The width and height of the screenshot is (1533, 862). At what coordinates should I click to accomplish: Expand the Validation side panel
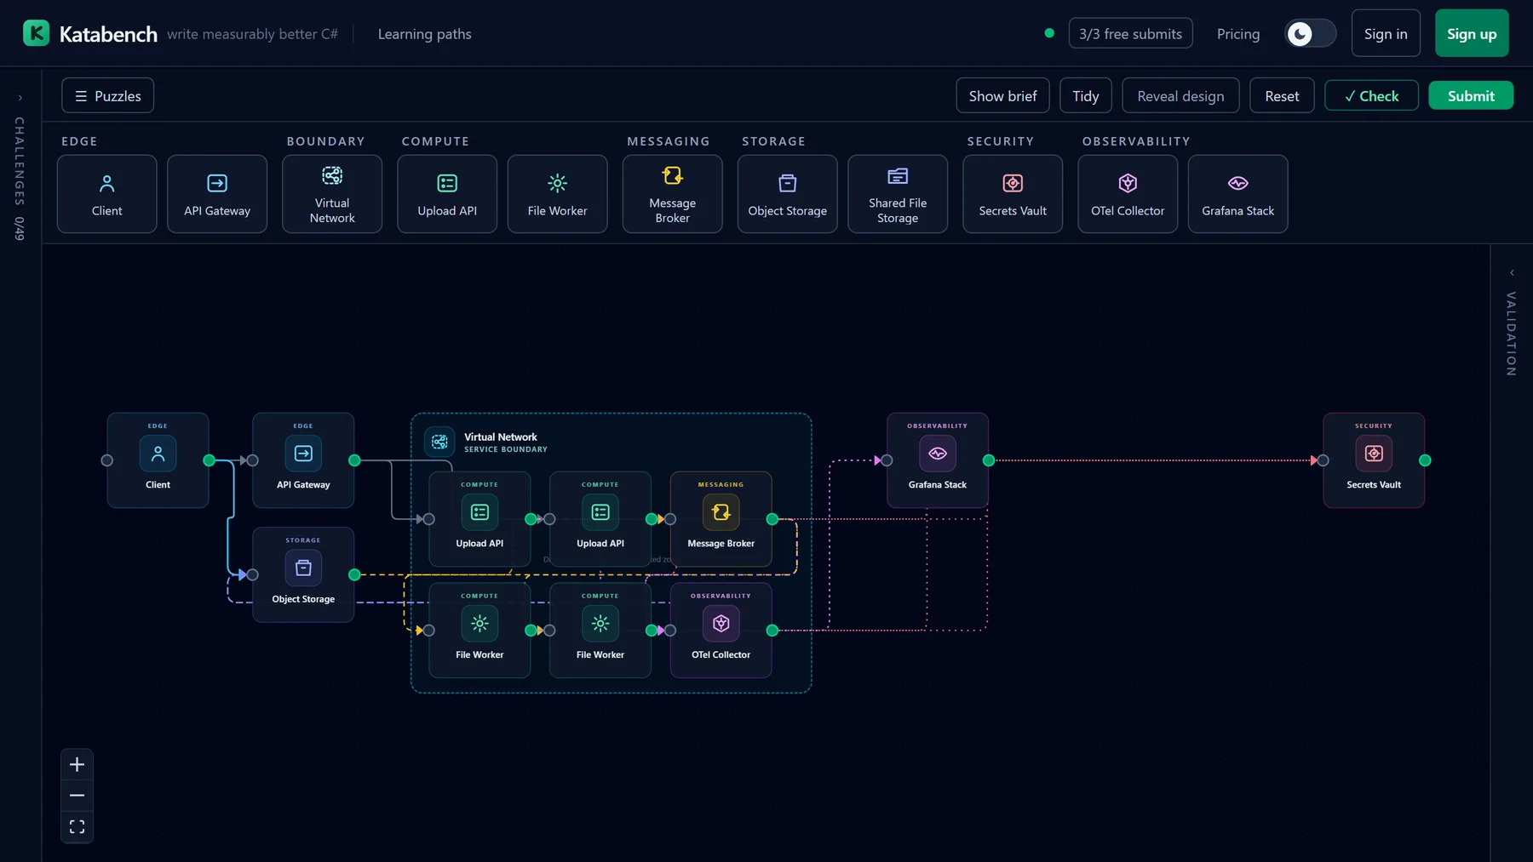1512,273
